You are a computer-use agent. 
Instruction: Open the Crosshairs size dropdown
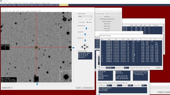coord(7,88)
